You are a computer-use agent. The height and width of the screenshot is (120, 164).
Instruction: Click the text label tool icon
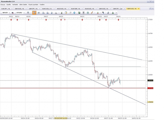(x=83, y=13)
